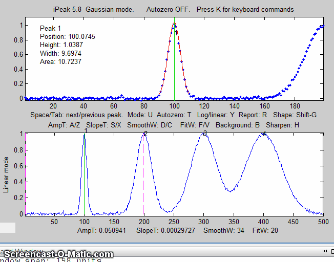Viewport: 334px width, 262px height.
Task: Select the 'Position: 100.0745' readout
Action: coord(67,37)
